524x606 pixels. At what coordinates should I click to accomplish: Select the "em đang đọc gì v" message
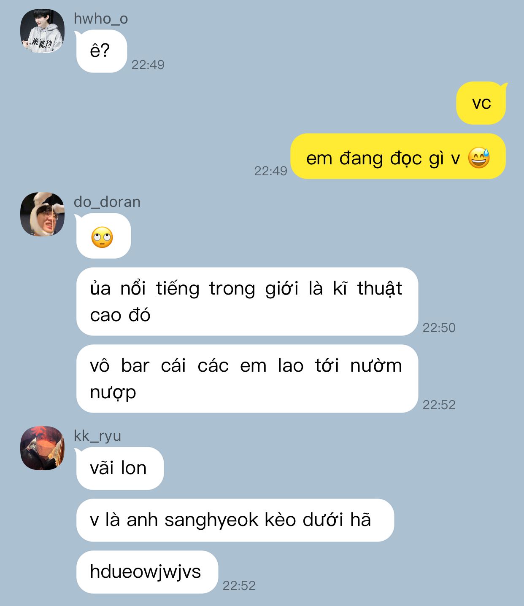(398, 156)
